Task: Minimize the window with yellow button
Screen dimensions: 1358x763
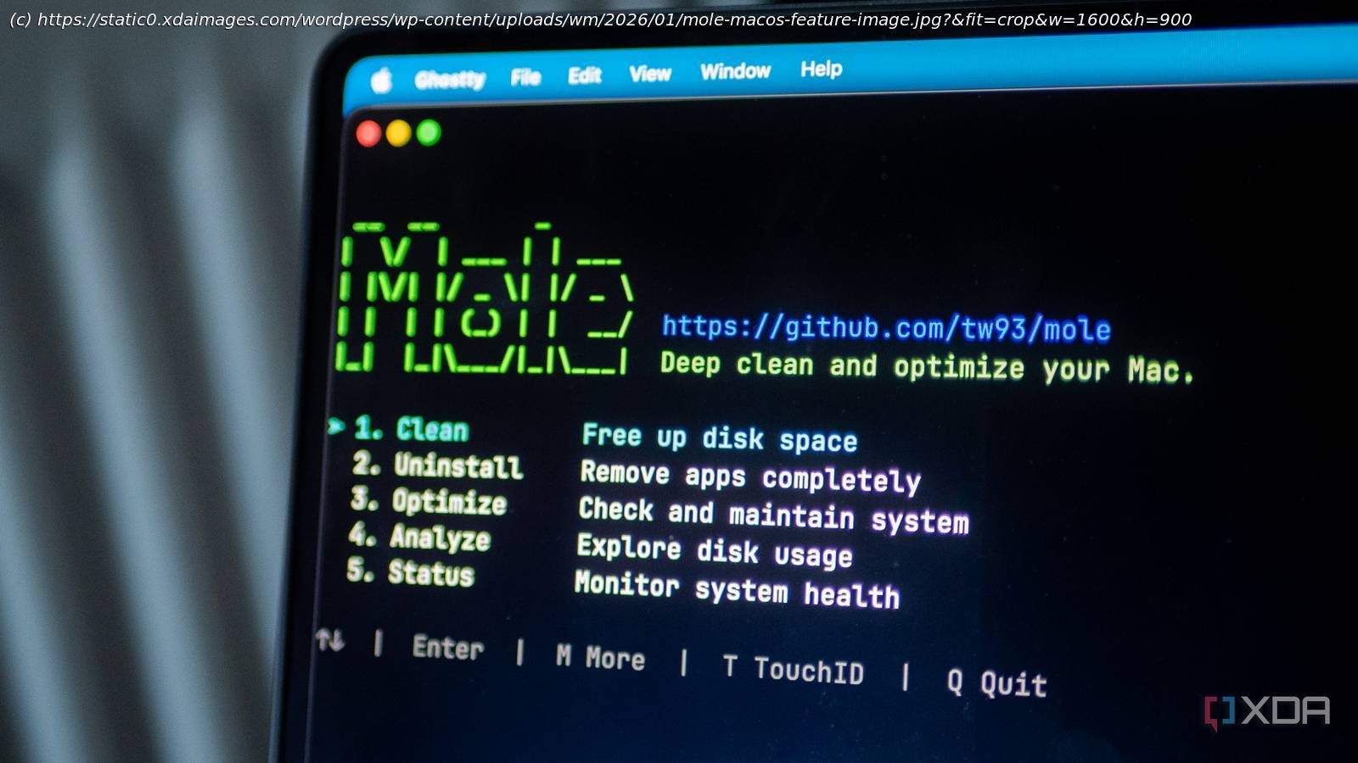Action: pyautogui.click(x=398, y=133)
